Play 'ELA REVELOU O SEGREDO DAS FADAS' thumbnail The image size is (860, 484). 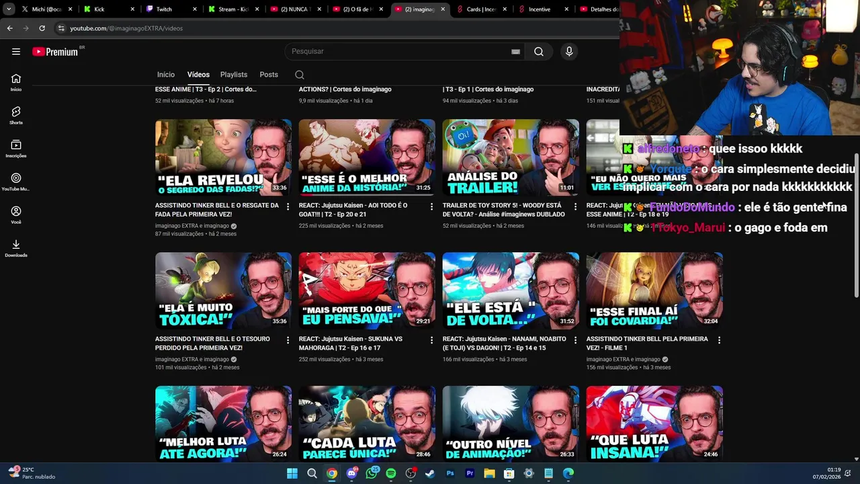(223, 157)
